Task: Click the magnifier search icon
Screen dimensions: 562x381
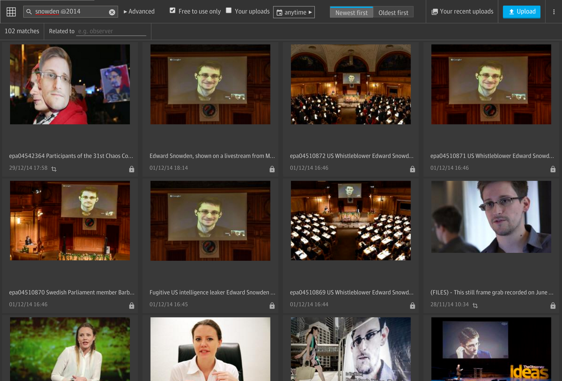Action: tap(29, 12)
